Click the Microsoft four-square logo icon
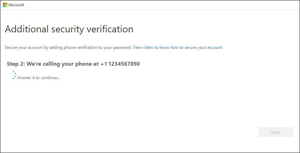300x153 pixels. click(5, 5)
